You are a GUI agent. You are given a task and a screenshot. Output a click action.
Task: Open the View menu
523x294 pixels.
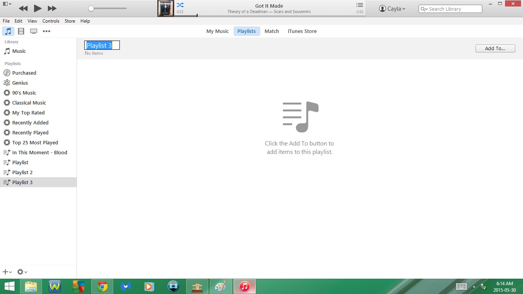(32, 21)
